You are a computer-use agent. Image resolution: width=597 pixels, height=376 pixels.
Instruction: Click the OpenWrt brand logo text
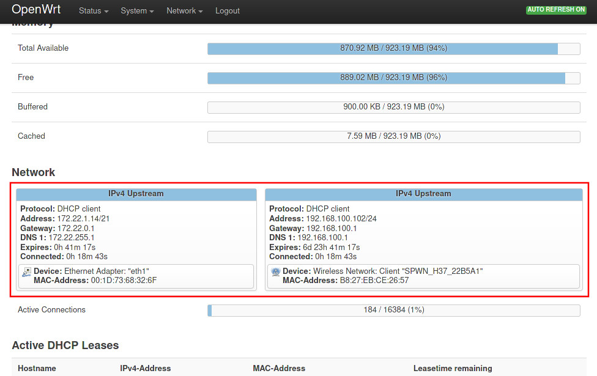(36, 9)
